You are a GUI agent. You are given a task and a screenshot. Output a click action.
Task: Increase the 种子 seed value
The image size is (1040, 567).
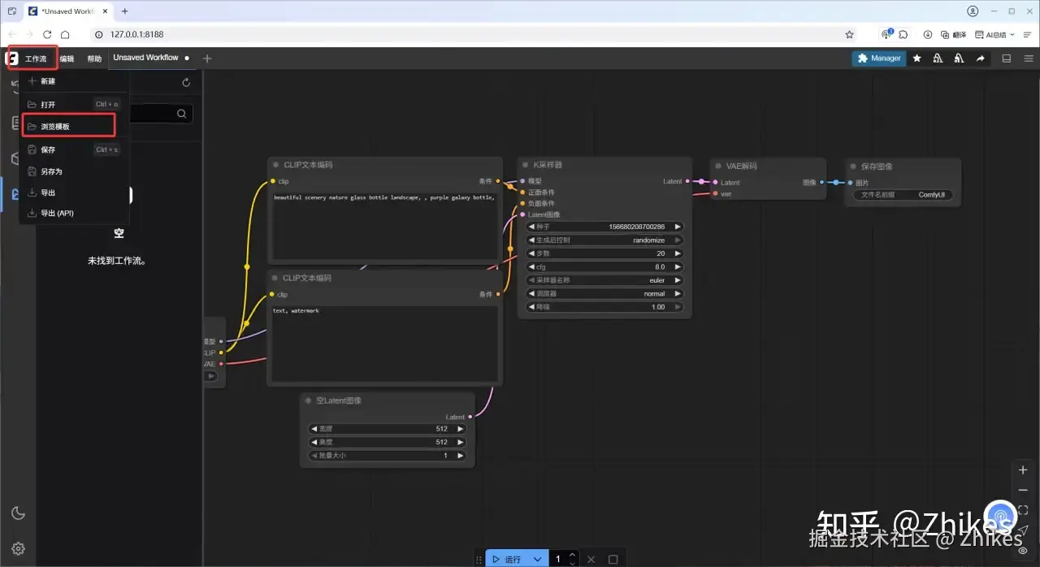coord(678,227)
